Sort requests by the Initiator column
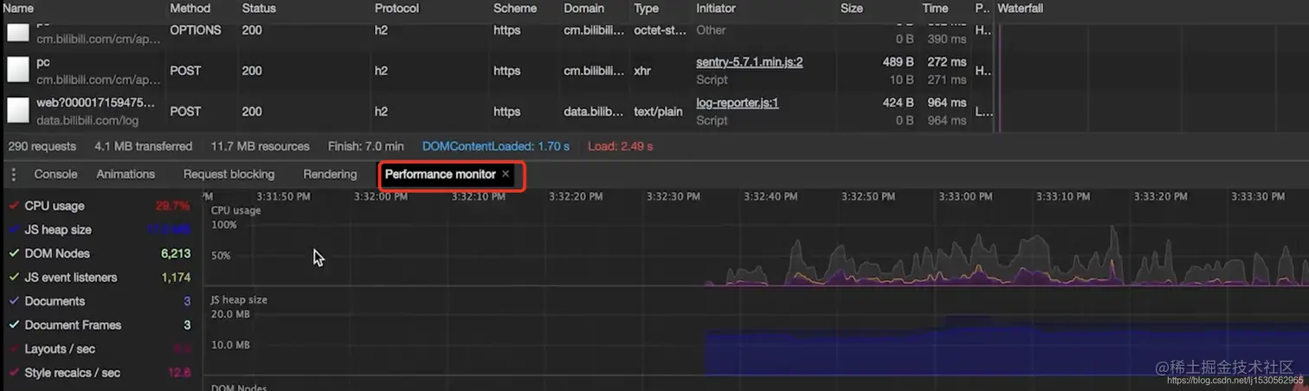Viewport: 1309px width, 391px height. point(716,8)
